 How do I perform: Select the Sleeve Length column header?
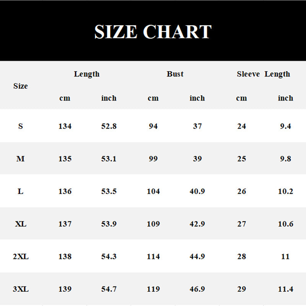point(263,74)
